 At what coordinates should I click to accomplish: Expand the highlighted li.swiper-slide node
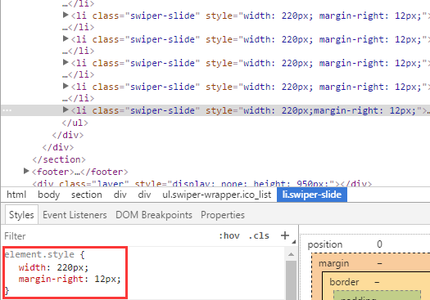(66, 110)
